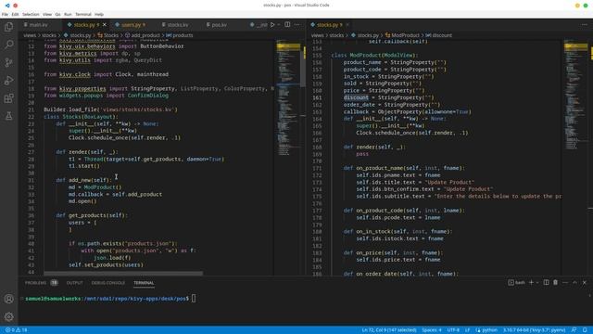
Task: Switch to the Output panel tab
Action: coord(74,282)
